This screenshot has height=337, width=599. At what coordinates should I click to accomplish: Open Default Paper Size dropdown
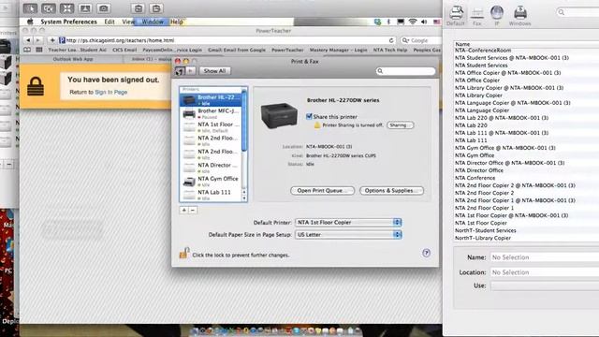click(x=348, y=235)
